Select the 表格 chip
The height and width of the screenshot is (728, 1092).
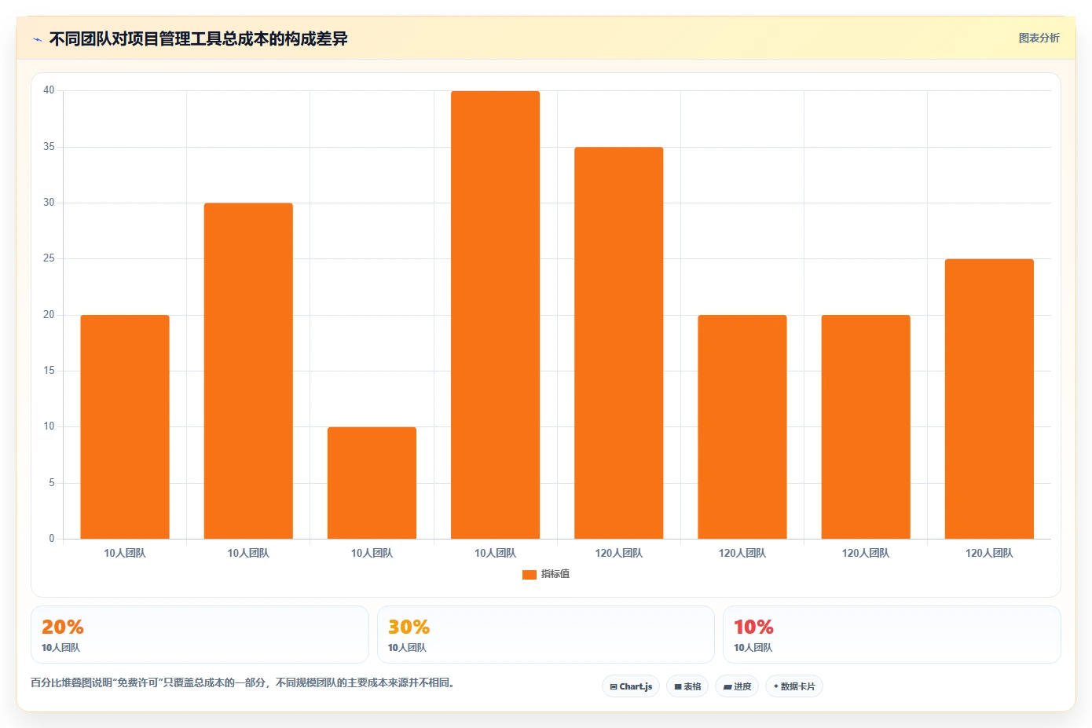[x=687, y=686]
